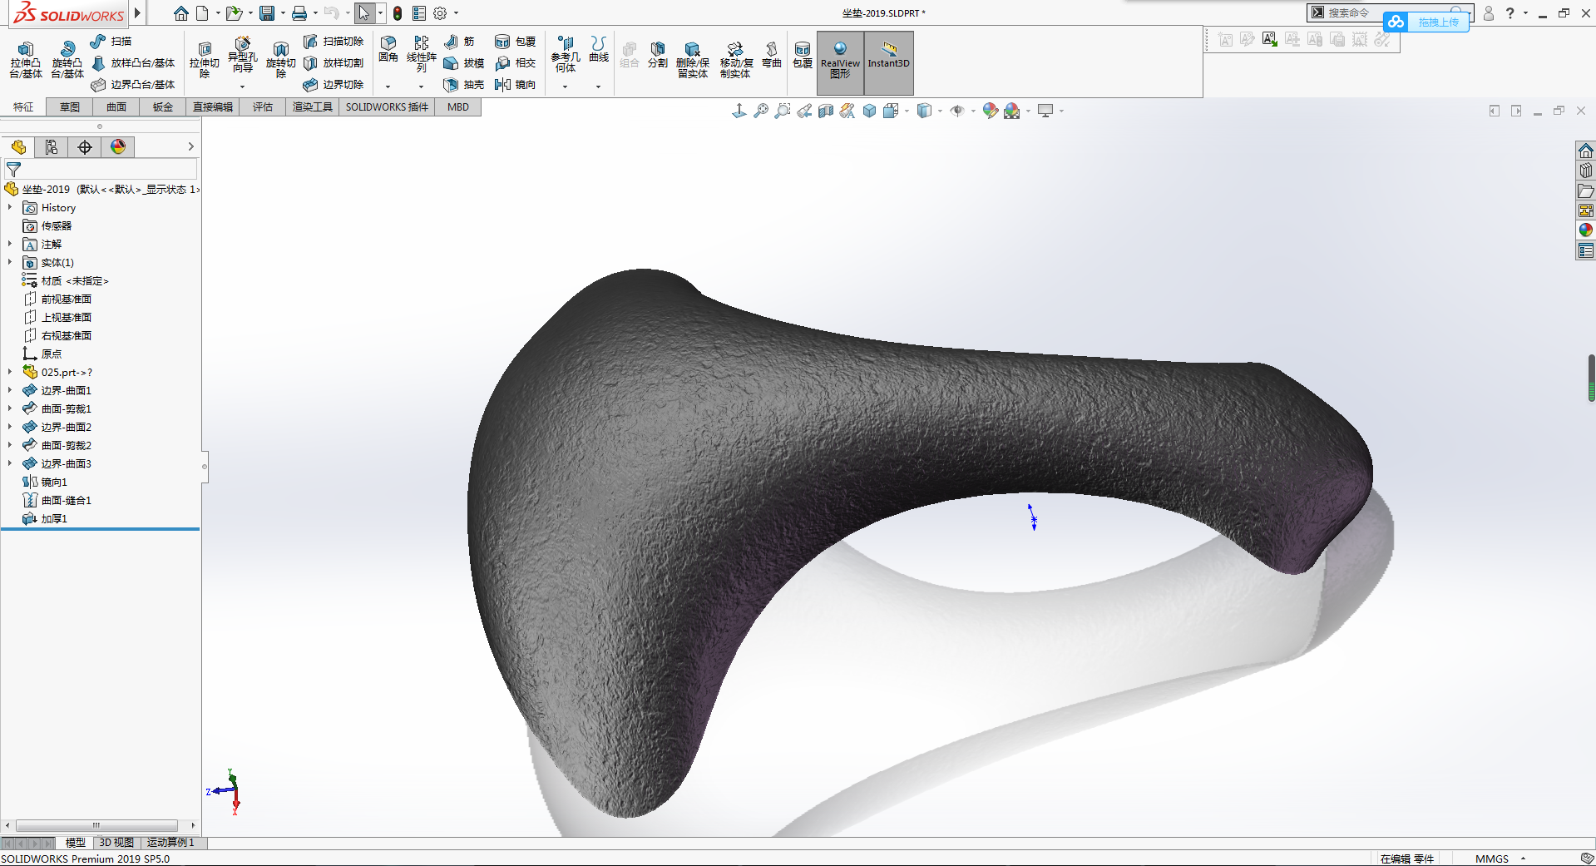Switch to the 钣金 sheet metal tab

(x=163, y=107)
